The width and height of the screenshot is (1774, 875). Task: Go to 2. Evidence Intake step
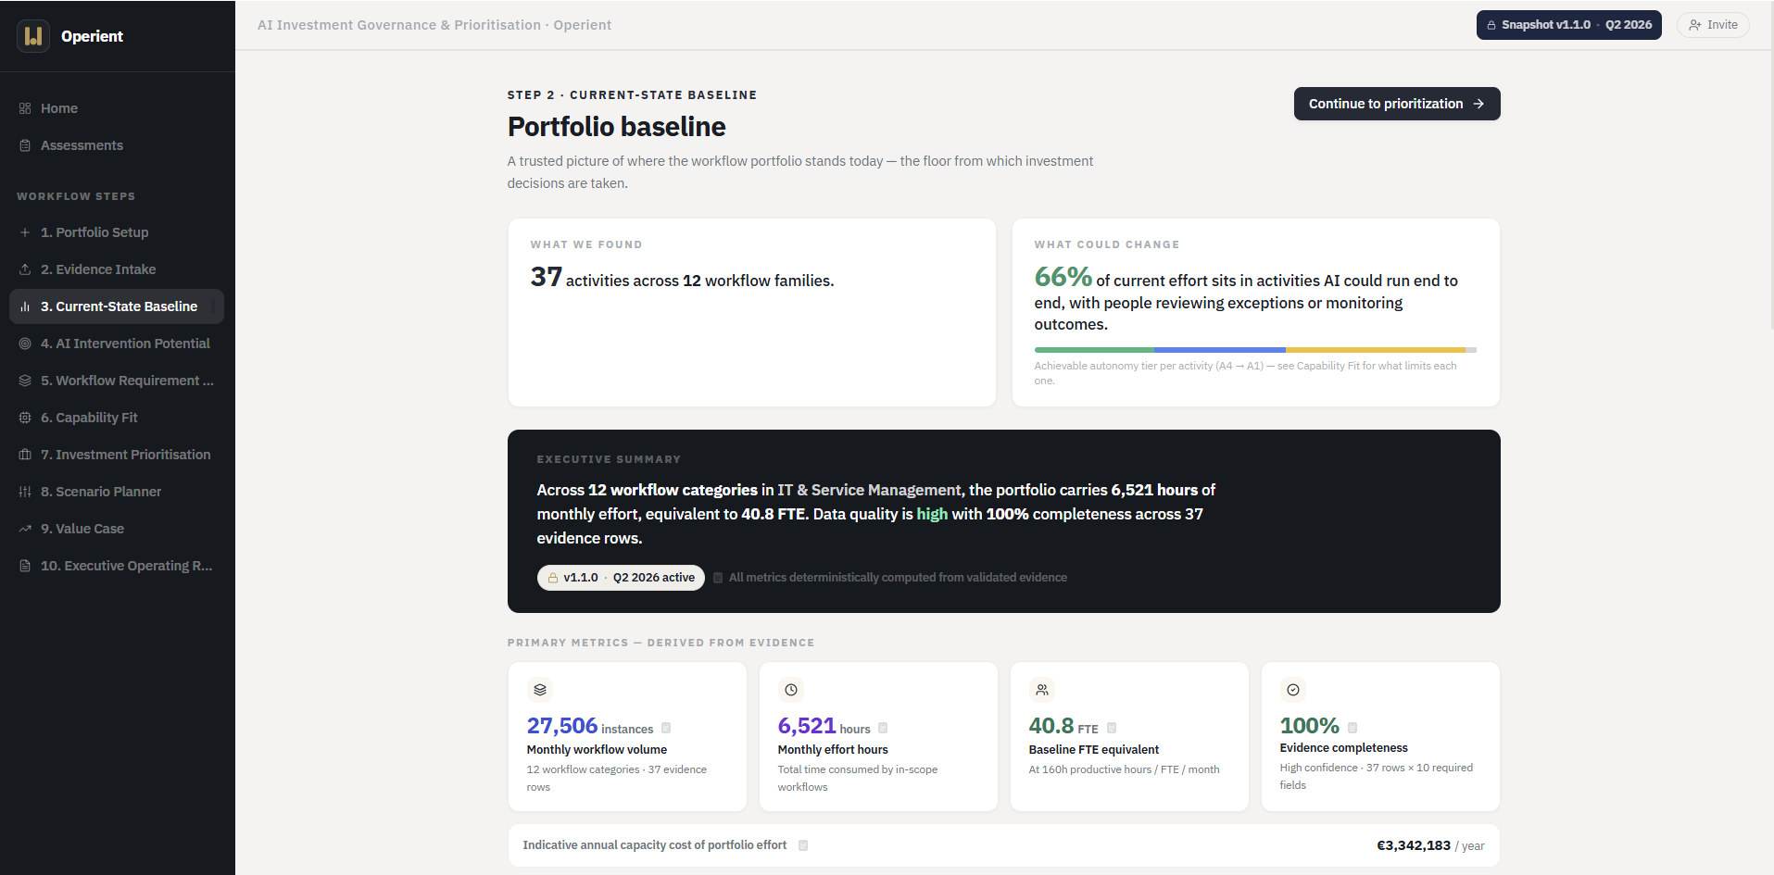tap(117, 269)
